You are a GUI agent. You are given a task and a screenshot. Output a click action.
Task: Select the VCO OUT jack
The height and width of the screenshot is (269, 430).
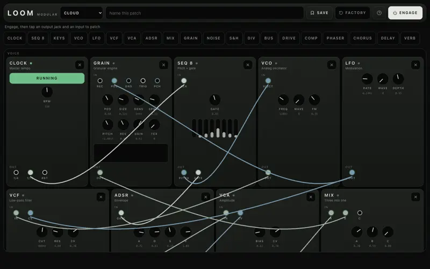coord(268,172)
